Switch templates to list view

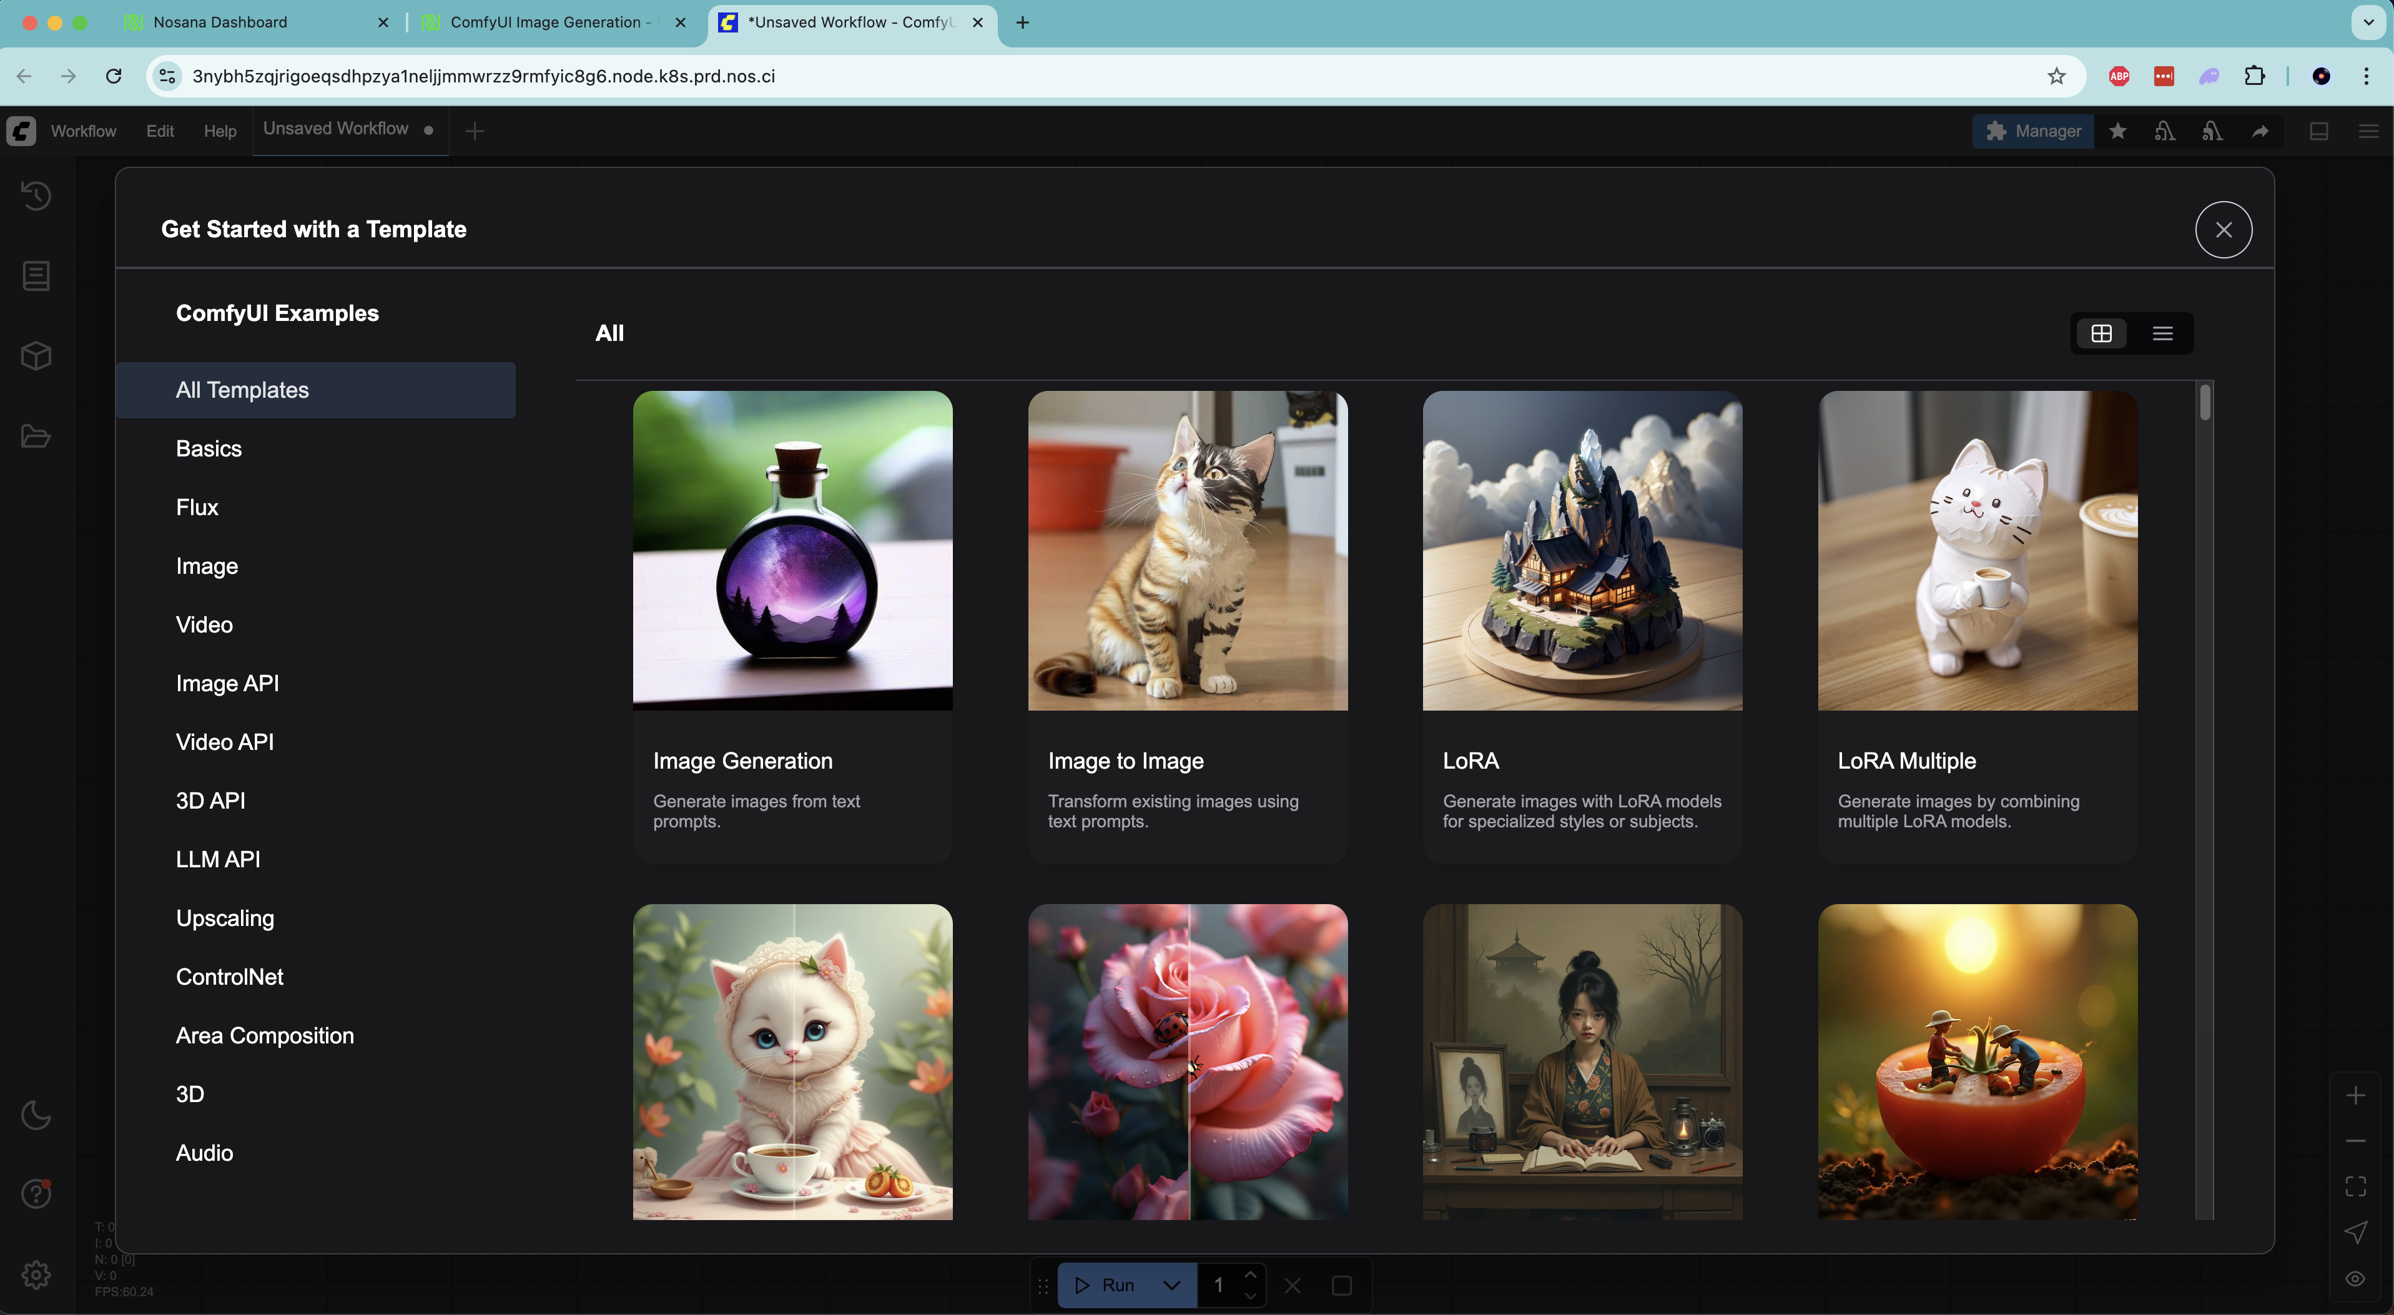(x=2162, y=333)
